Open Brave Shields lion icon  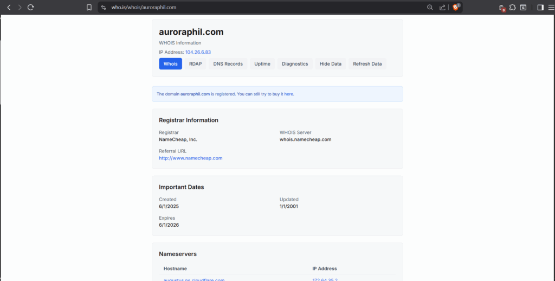point(456,7)
